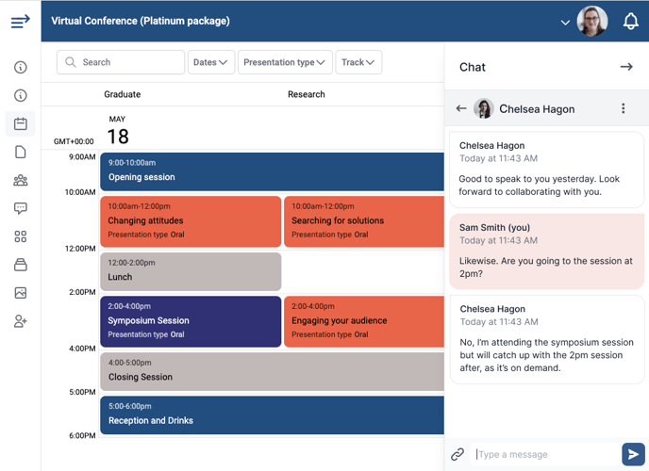Go back from Chelsea Hagon conversation

tap(461, 108)
